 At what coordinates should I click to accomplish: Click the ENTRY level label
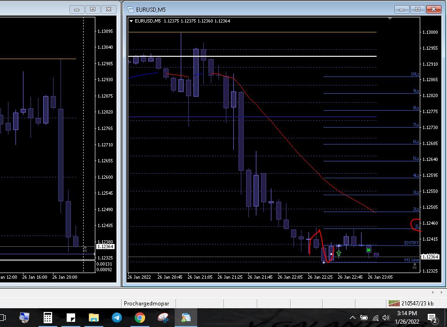(411, 243)
